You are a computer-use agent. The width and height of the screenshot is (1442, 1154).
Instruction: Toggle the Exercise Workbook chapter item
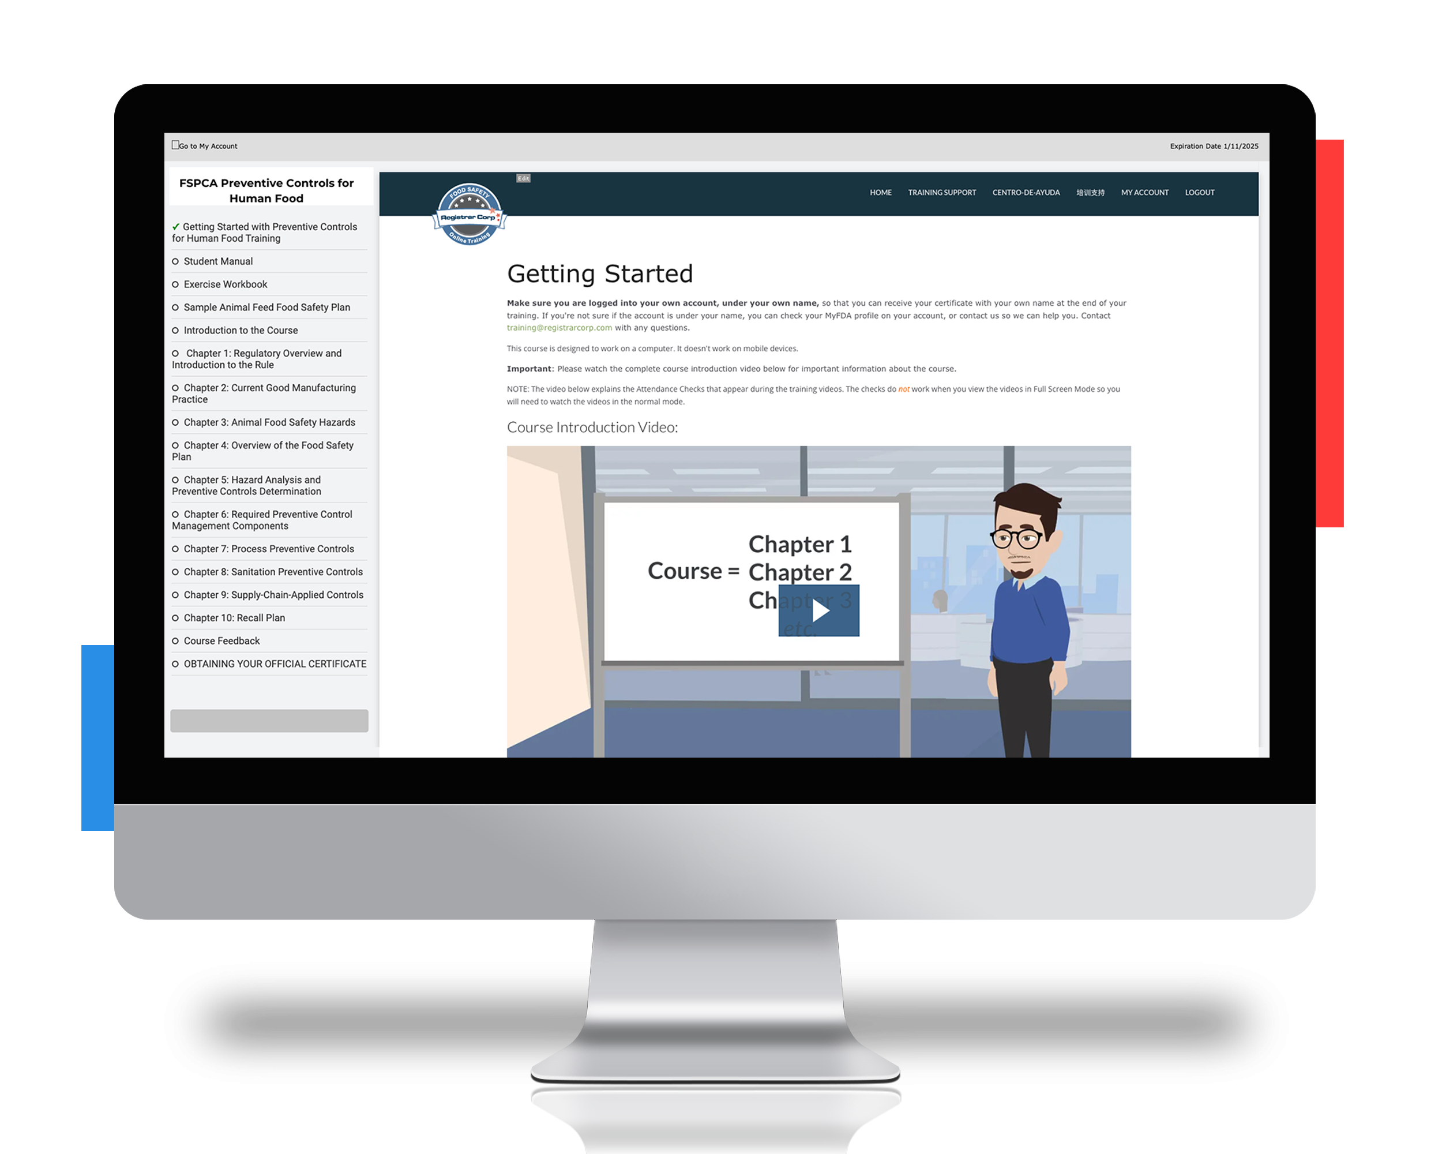pos(226,284)
